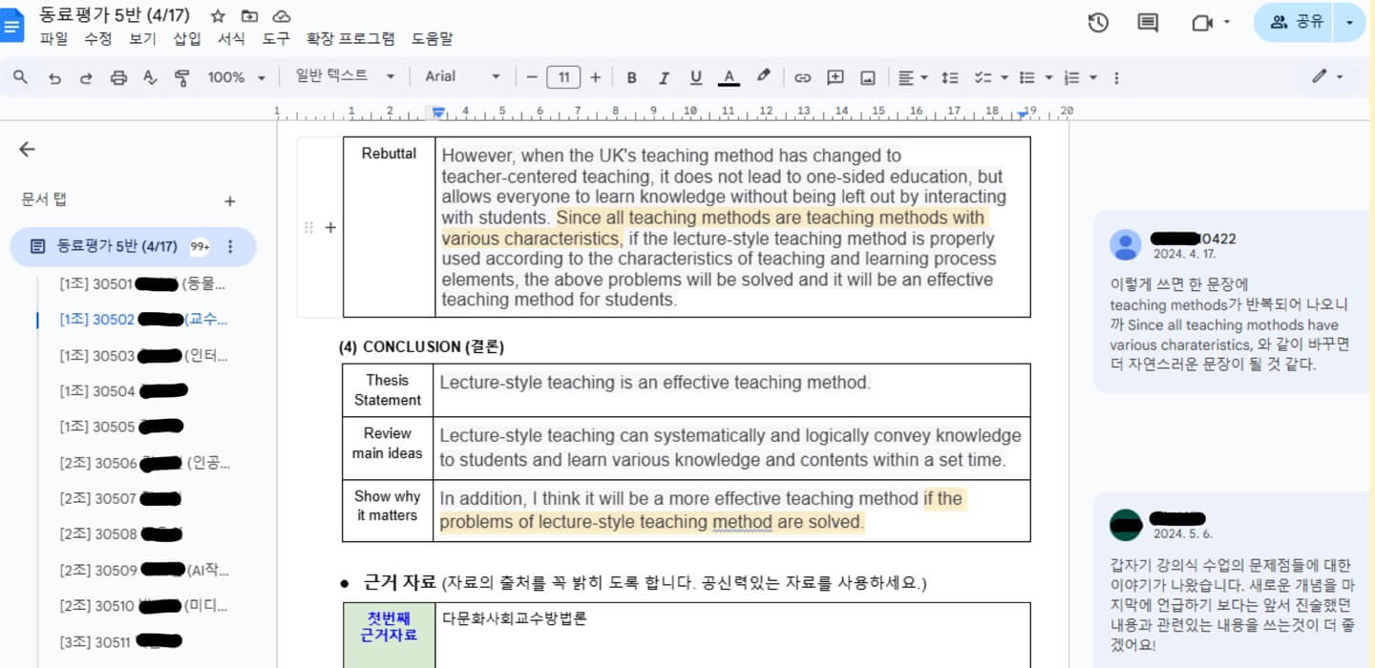The width and height of the screenshot is (1375, 668).
Task: Click the back arrow above 문서 탭
Action: click(26, 149)
